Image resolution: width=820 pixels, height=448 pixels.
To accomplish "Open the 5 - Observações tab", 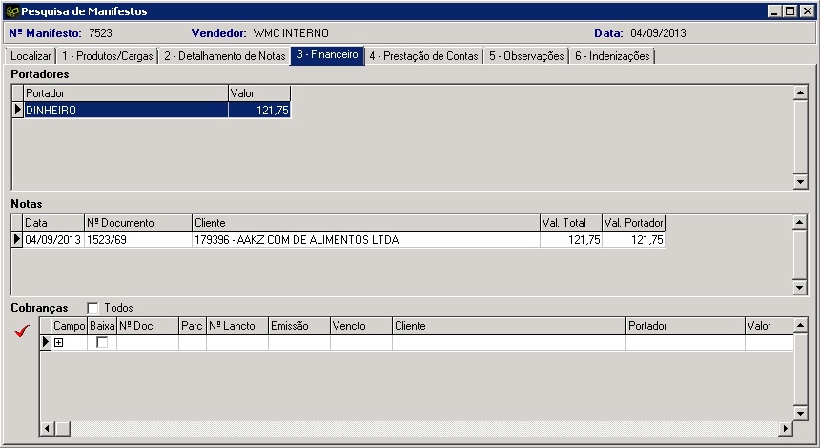I will point(526,56).
